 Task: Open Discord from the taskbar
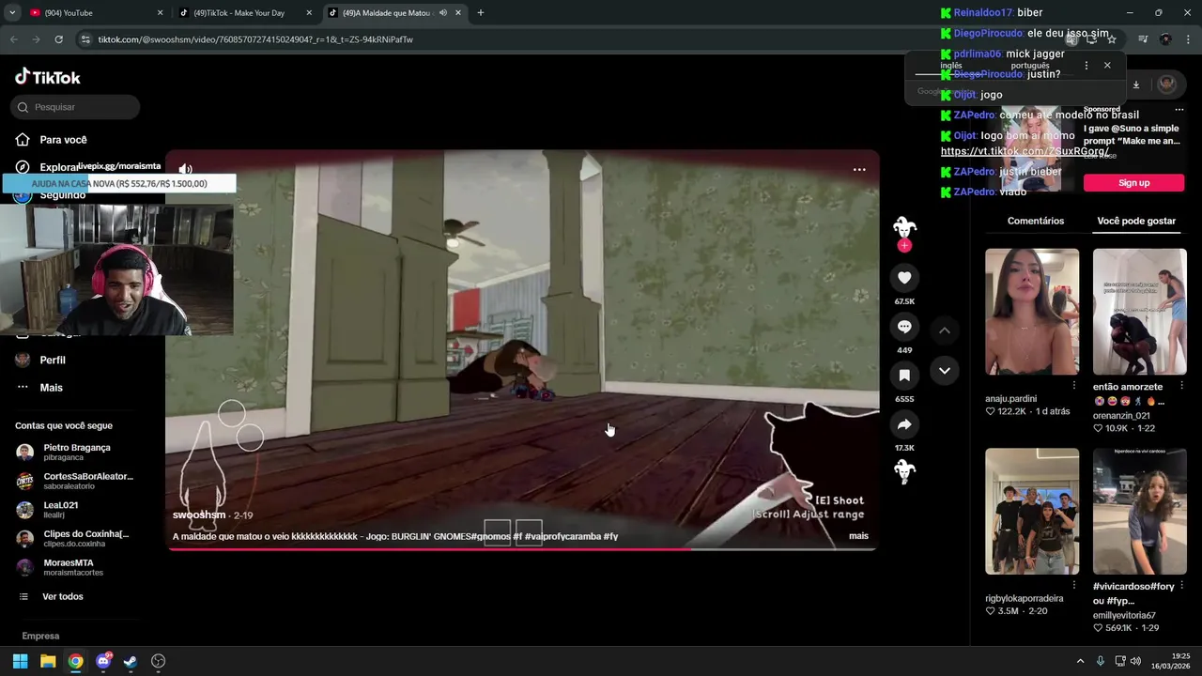tap(103, 661)
